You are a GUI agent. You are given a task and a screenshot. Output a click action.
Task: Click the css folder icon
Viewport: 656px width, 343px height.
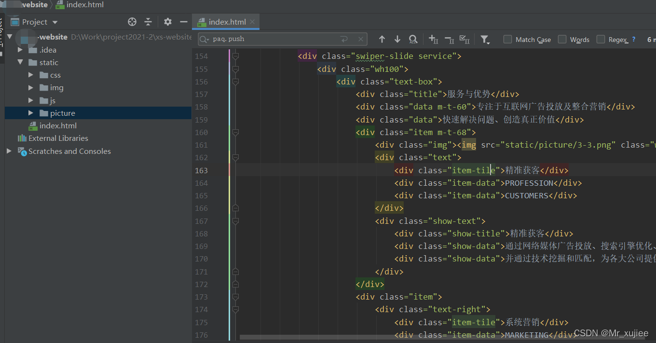click(43, 75)
